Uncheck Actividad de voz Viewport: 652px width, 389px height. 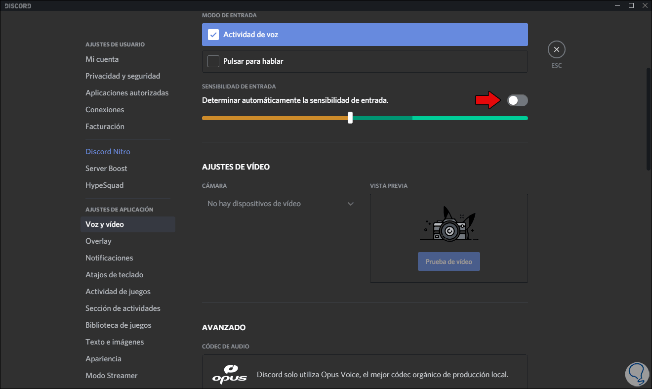pos(213,34)
